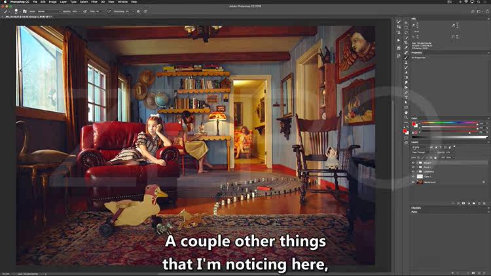The image size is (491, 276).
Task: Select the Crop tool
Action: (x=406, y=43)
